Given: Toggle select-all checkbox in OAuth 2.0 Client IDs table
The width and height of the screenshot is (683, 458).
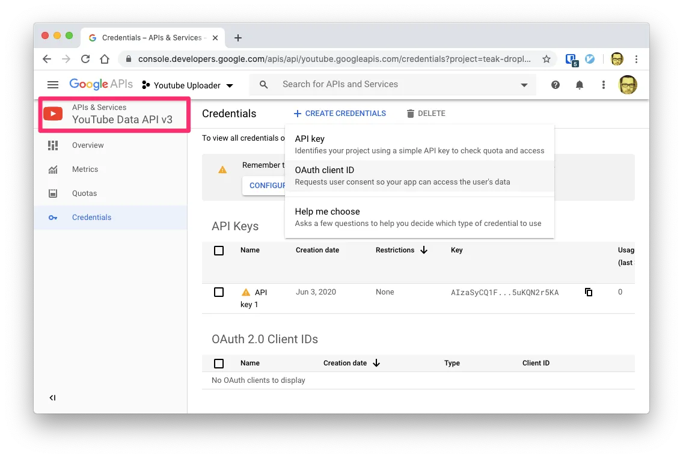Looking at the screenshot, I should coord(219,364).
